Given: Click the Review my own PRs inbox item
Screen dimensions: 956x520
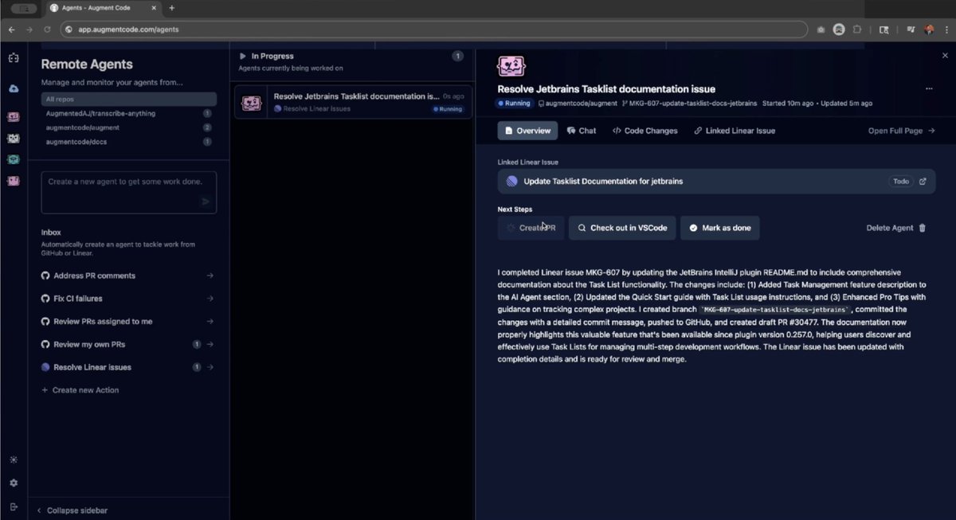Looking at the screenshot, I should [x=127, y=344].
